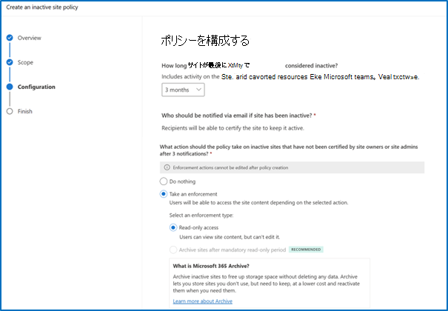
Task: Click Recipients will be able to certify text
Action: 233,128
